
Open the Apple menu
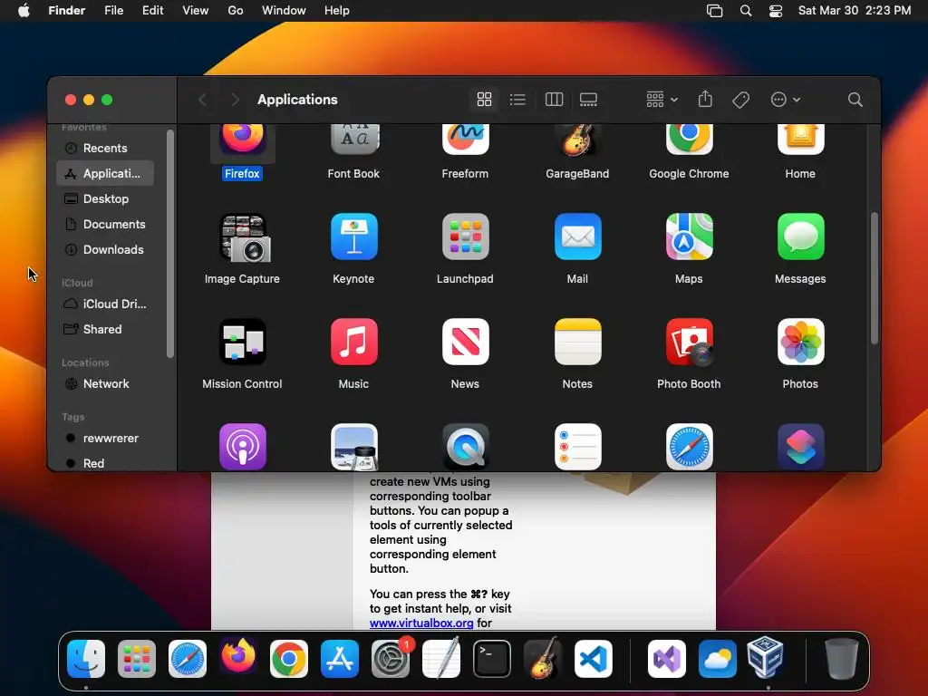(24, 11)
